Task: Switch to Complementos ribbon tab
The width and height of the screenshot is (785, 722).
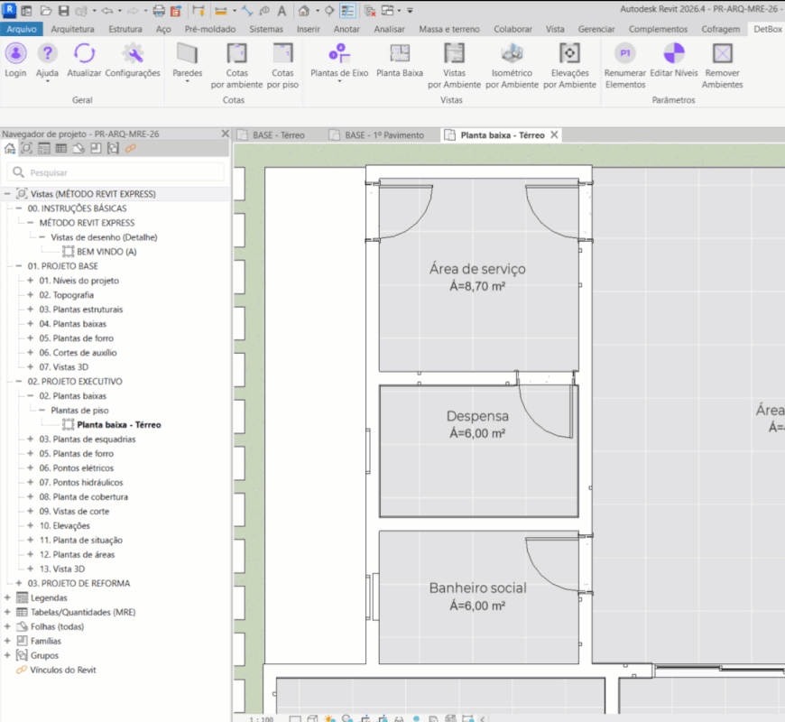Action: [658, 29]
